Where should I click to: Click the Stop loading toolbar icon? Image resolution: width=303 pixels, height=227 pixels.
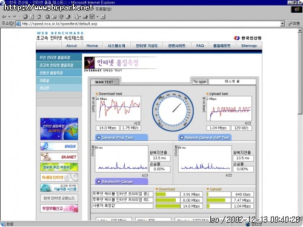click(25, 16)
